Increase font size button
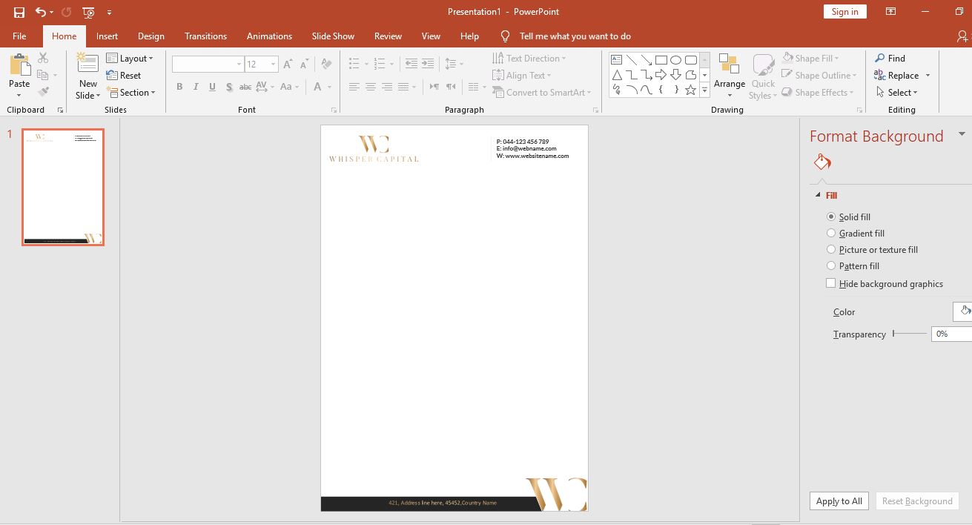 point(288,65)
